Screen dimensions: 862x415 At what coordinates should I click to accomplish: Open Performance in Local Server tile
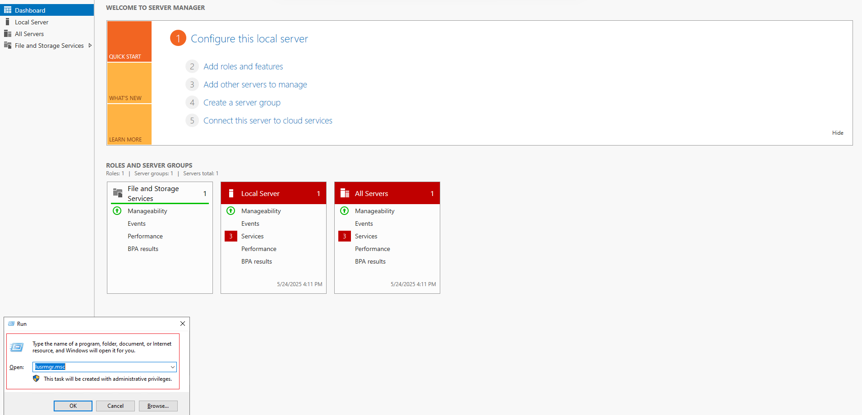(259, 249)
